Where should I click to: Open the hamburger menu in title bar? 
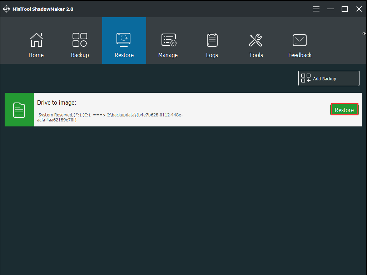pyautogui.click(x=316, y=9)
